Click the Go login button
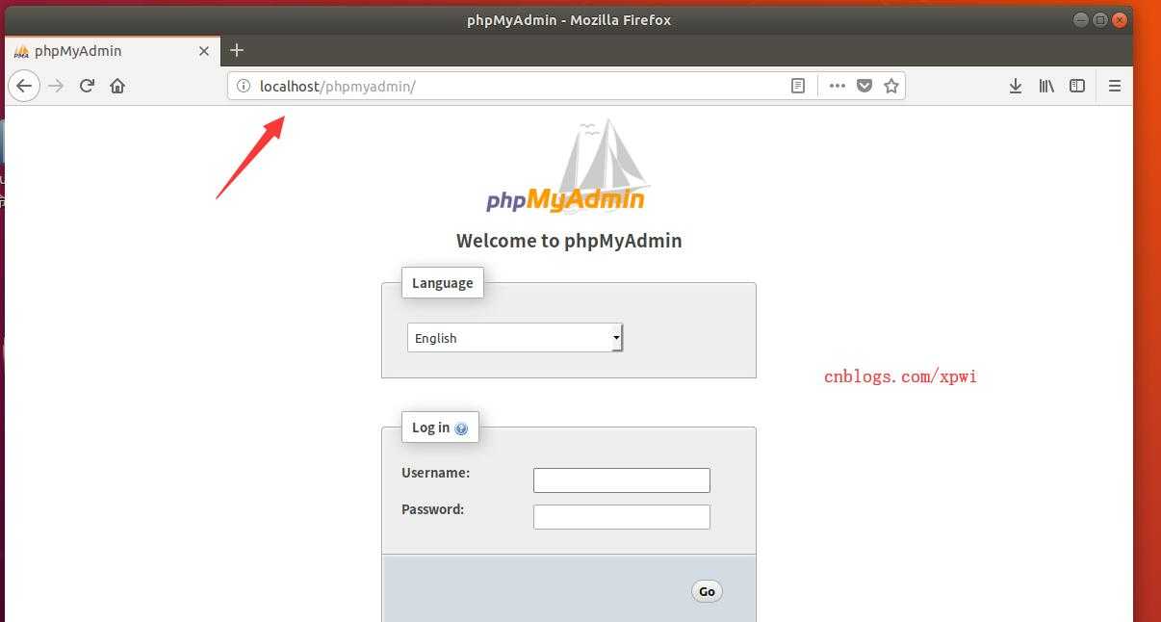This screenshot has height=622, width=1161. 707,591
